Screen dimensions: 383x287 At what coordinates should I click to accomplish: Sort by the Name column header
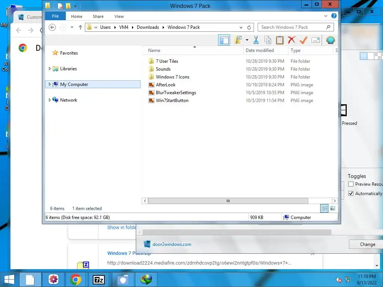pos(154,50)
